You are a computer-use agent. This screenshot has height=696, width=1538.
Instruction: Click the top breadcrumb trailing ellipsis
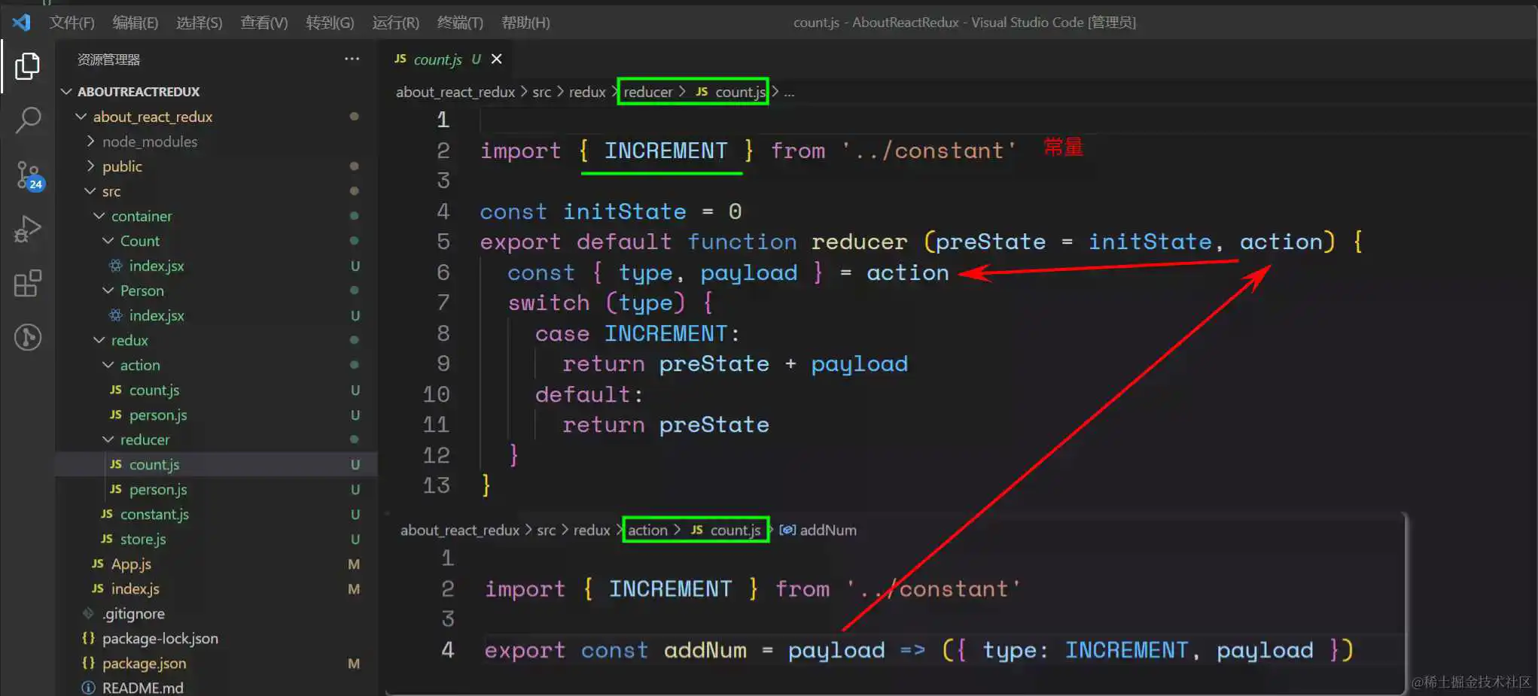coord(789,93)
